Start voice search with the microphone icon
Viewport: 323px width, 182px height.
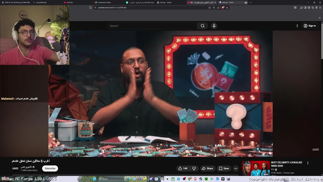214,26
